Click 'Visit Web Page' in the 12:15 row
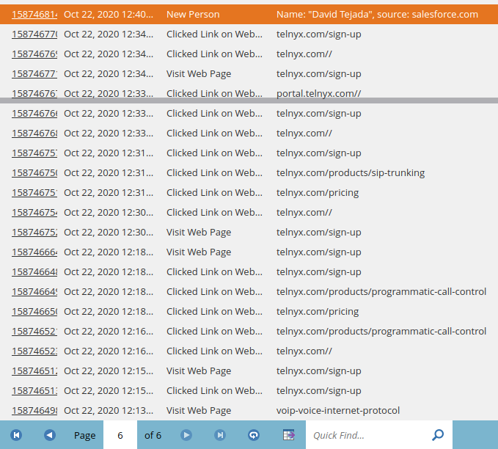The image size is (498, 449). point(199,370)
